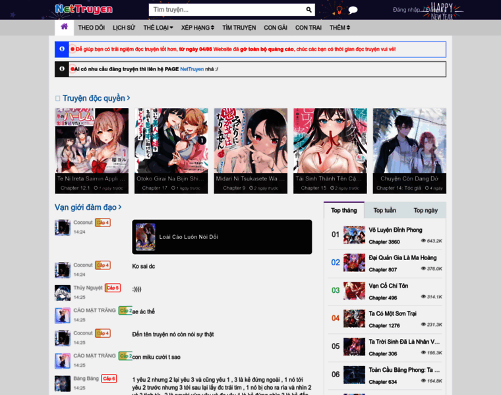The width and height of the screenshot is (501, 395).
Task: Click username Thủy Nguyệt
Action: [x=88, y=288]
